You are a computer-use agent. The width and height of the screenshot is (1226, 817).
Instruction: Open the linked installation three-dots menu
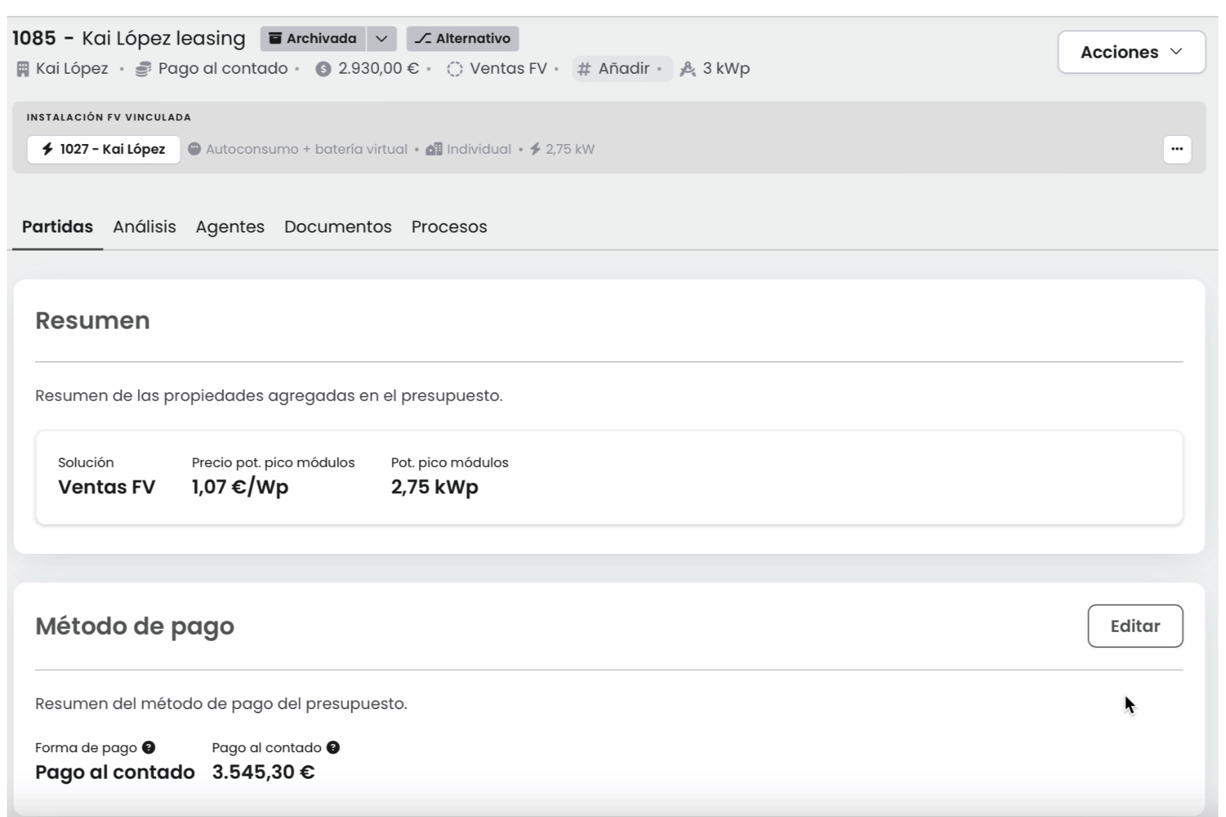(x=1177, y=149)
